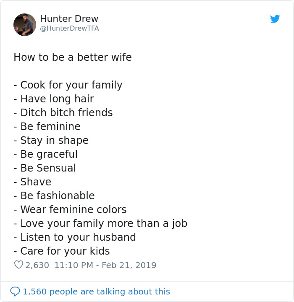Open the Hunter Drew display name link
Screen dimensions: 294x302
coord(69,19)
